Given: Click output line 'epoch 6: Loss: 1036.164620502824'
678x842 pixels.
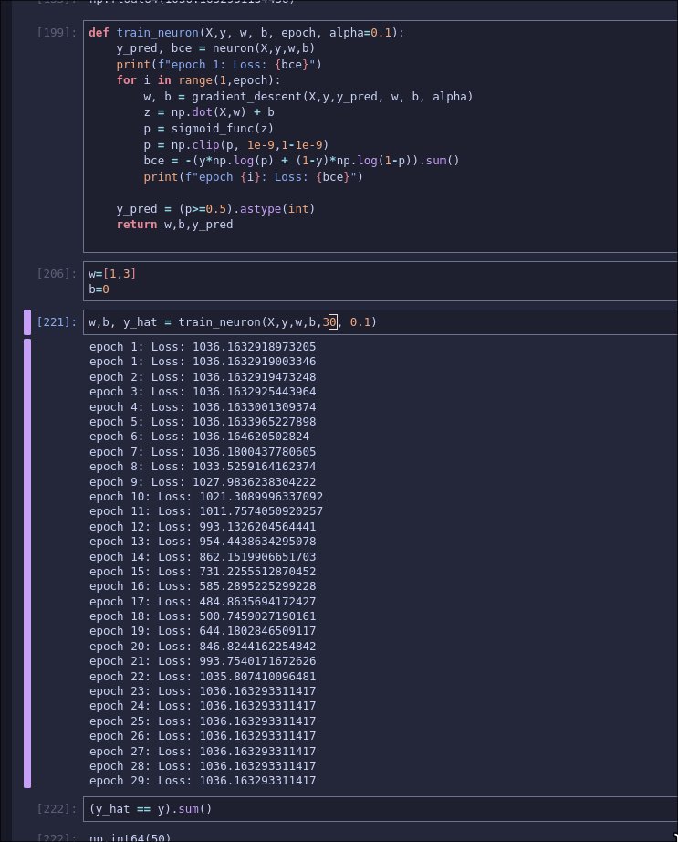Looking at the screenshot, I should 199,437.
